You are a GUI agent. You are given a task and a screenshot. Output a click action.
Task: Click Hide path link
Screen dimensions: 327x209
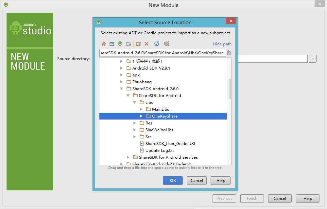click(x=222, y=44)
